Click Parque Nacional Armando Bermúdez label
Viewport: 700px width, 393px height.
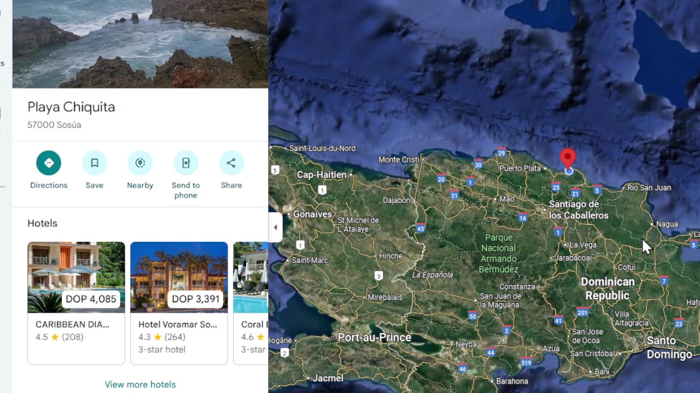(x=499, y=253)
